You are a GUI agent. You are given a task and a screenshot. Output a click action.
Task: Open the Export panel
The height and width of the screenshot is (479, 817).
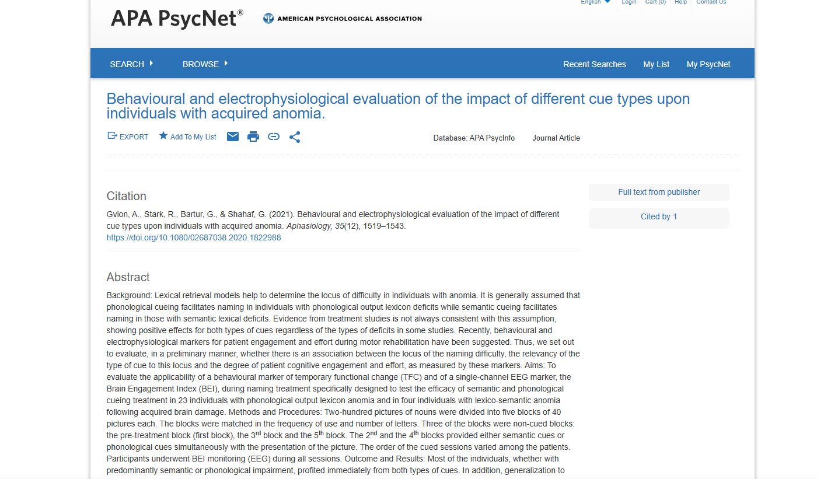coord(127,137)
